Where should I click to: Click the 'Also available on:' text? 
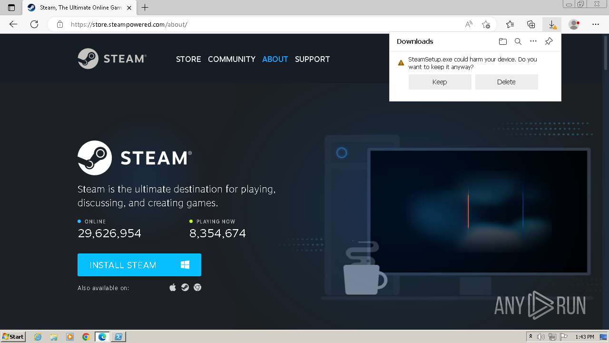tap(103, 288)
